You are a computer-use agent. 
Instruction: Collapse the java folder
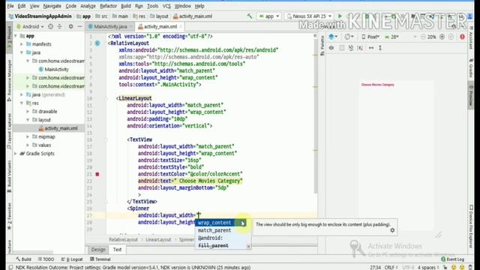(22, 52)
